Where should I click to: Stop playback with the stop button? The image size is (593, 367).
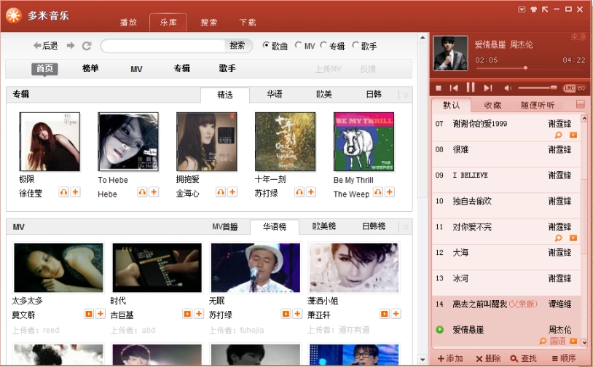(x=439, y=88)
